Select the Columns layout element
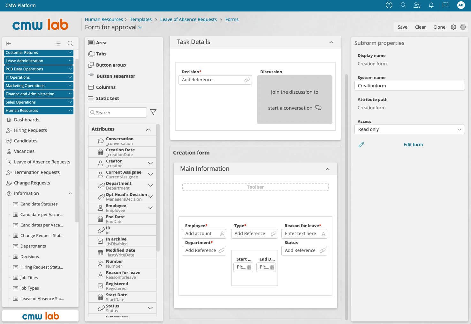 coord(102,87)
